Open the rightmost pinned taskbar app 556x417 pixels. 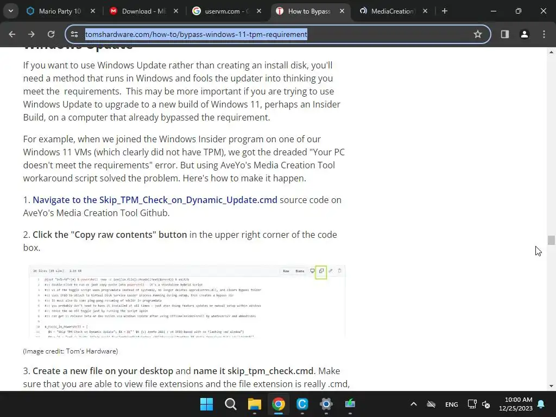click(350, 404)
